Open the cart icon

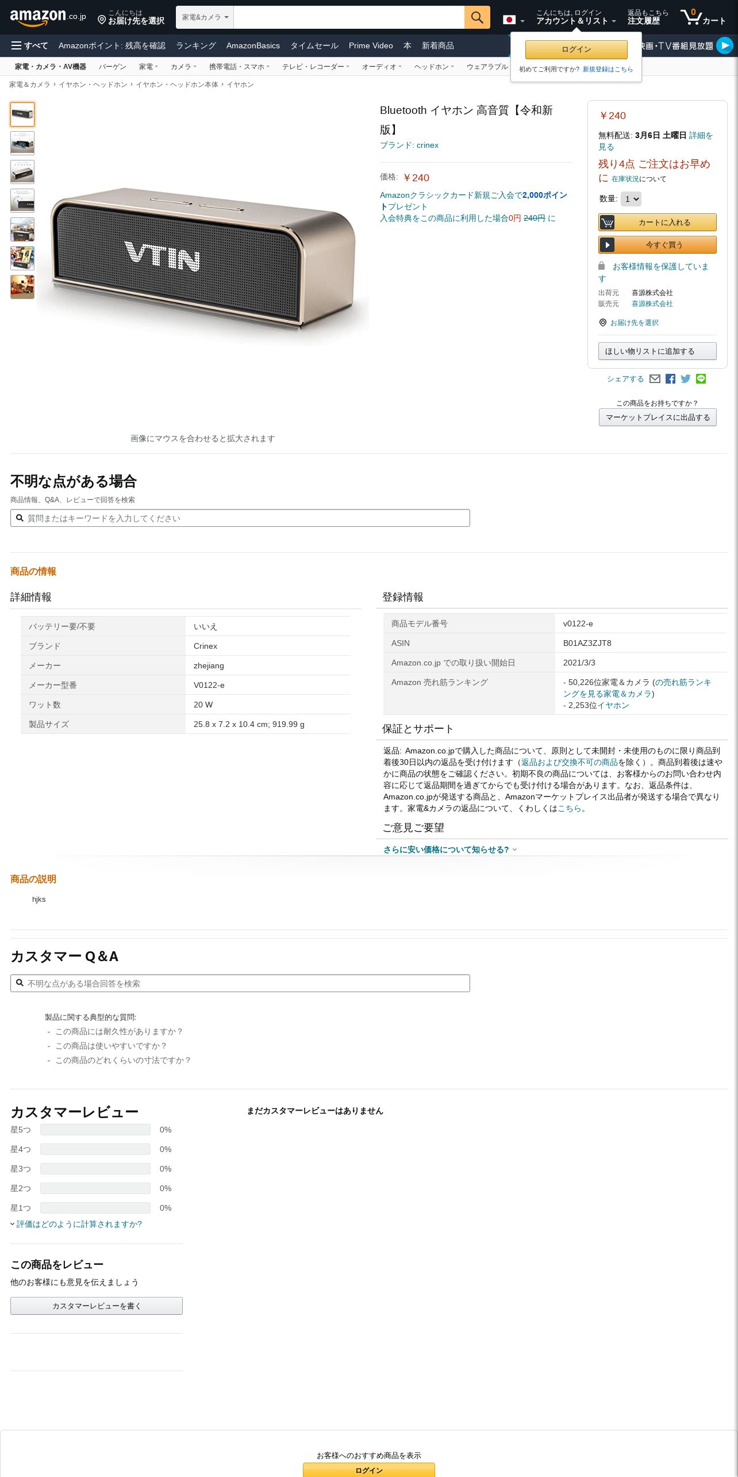[703, 17]
